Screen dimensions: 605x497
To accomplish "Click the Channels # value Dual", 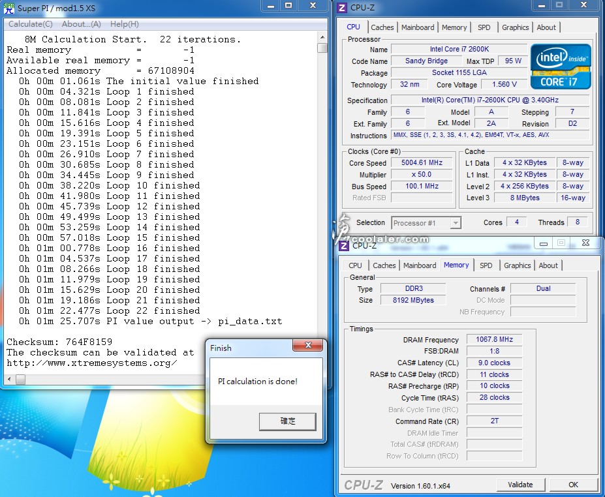I will (543, 288).
